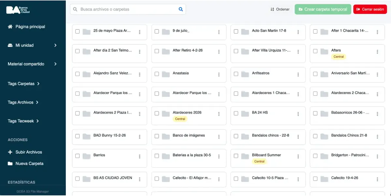The image size is (391, 196).
Task: Open options for Billboard Summer folder
Action: (x=298, y=157)
